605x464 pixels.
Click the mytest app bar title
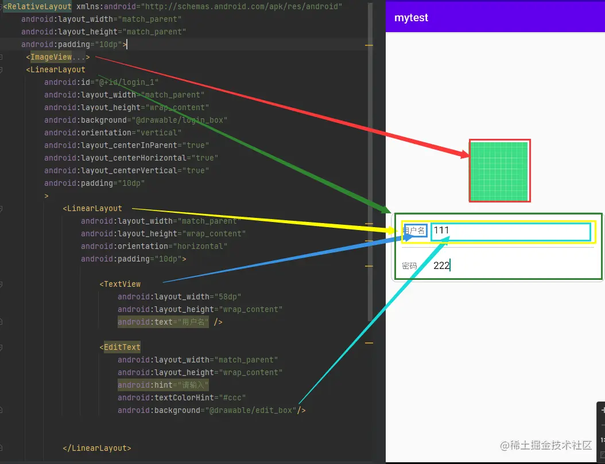click(x=411, y=18)
